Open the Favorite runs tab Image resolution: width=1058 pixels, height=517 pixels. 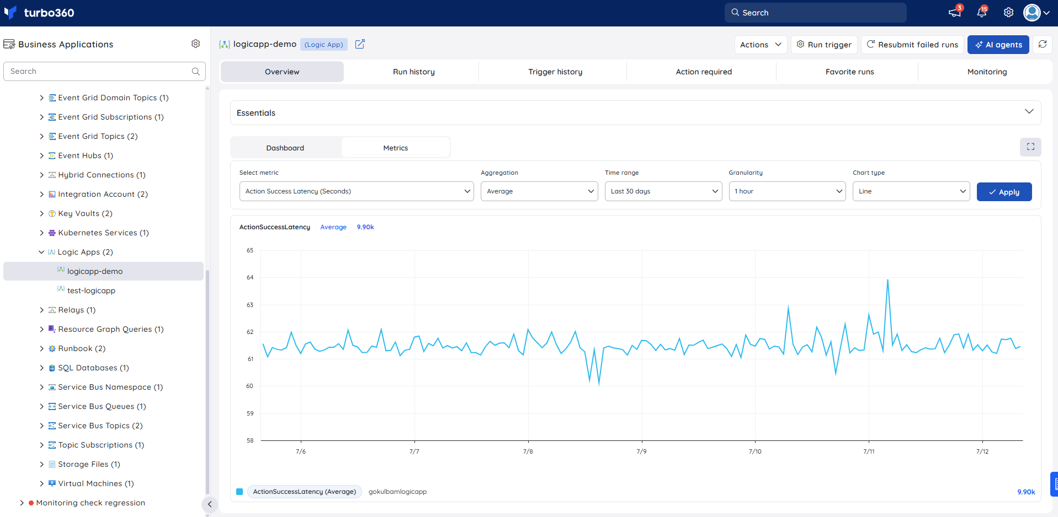849,72
